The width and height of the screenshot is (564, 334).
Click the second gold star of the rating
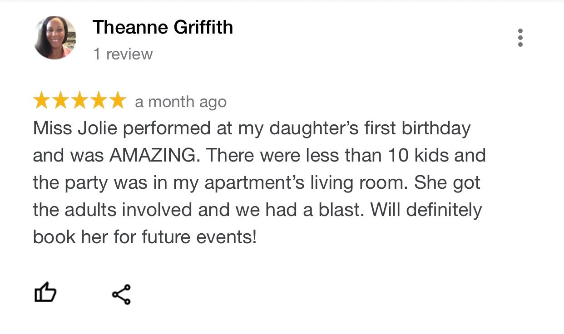[x=61, y=101]
